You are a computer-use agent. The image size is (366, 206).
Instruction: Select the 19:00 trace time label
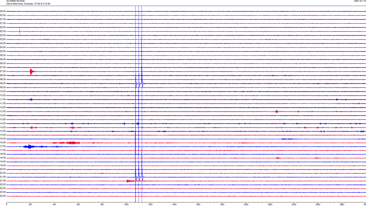pos(3,162)
